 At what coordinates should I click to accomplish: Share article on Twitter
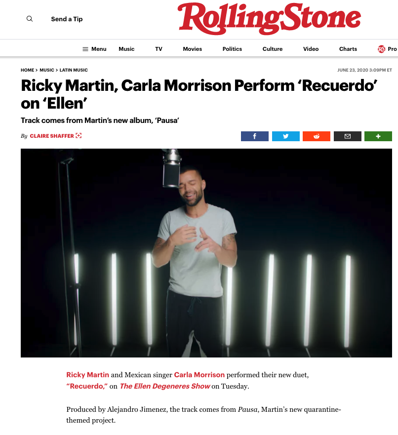286,136
